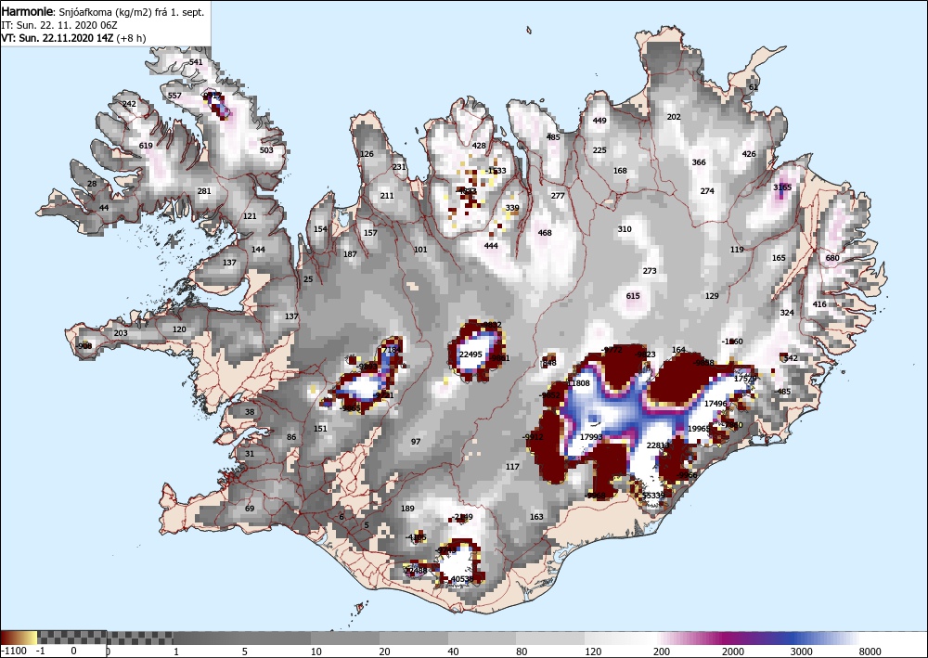
Task: Click the map value 615
Action: pyautogui.click(x=633, y=296)
